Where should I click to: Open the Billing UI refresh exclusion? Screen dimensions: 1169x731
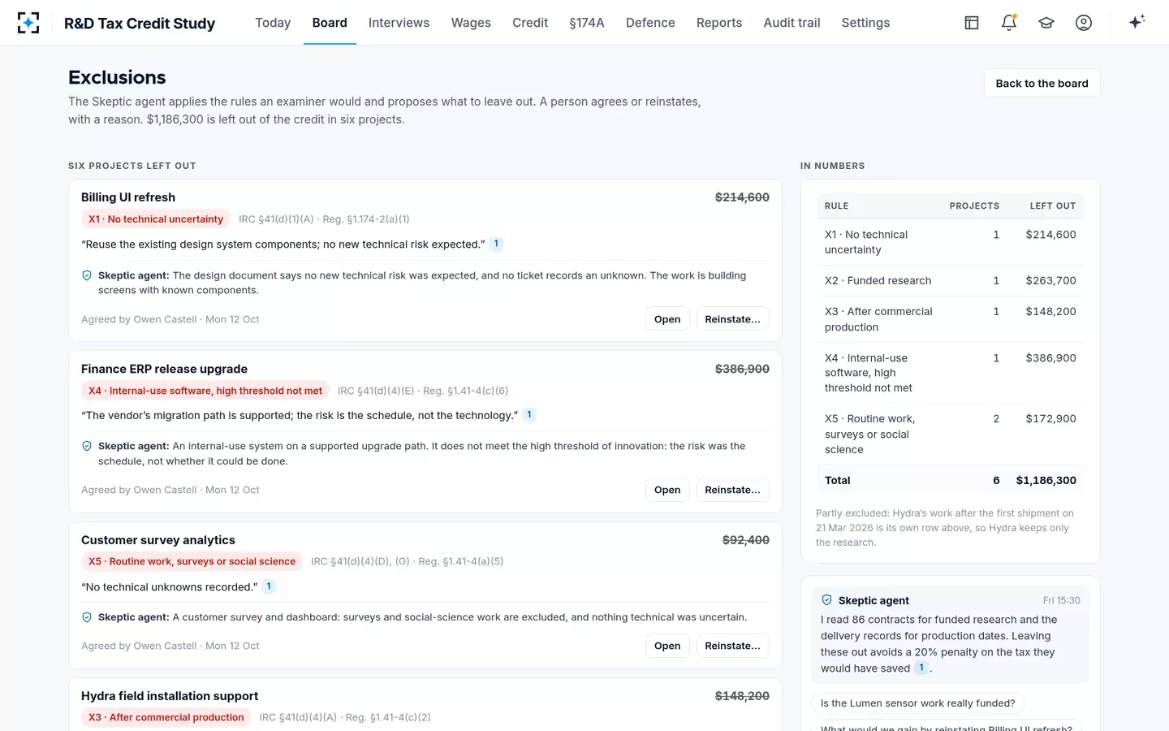pos(667,319)
